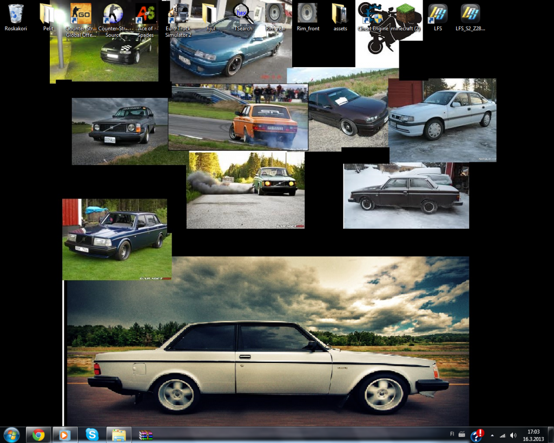Select the hjul folder icon
554x443 pixels.
pos(210,17)
